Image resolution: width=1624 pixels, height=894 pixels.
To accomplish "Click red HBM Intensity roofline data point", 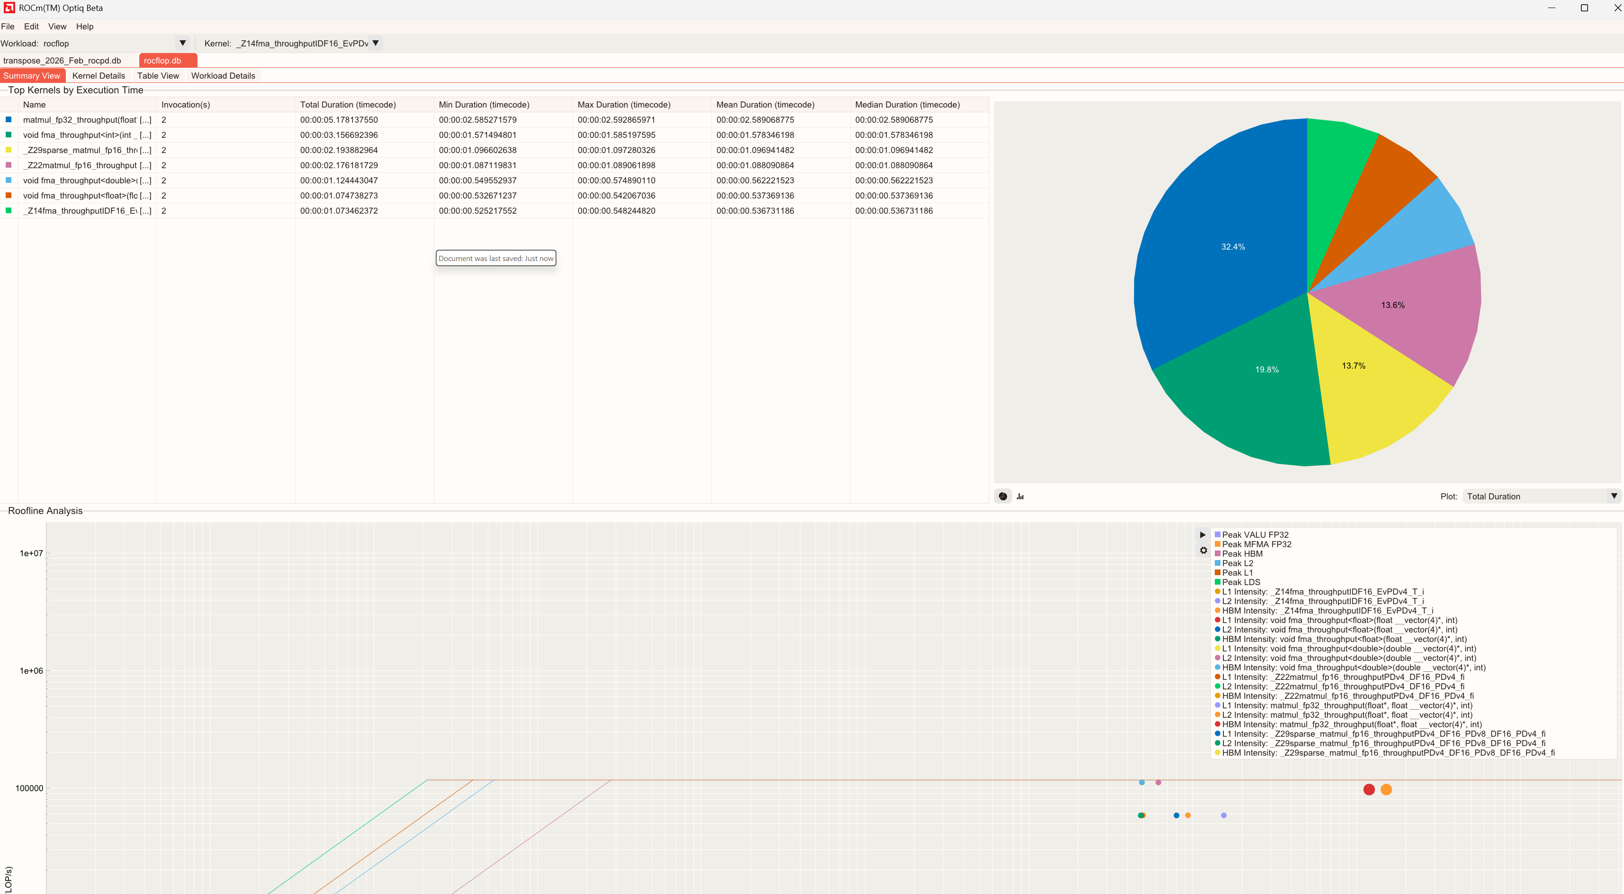I will (x=1369, y=789).
